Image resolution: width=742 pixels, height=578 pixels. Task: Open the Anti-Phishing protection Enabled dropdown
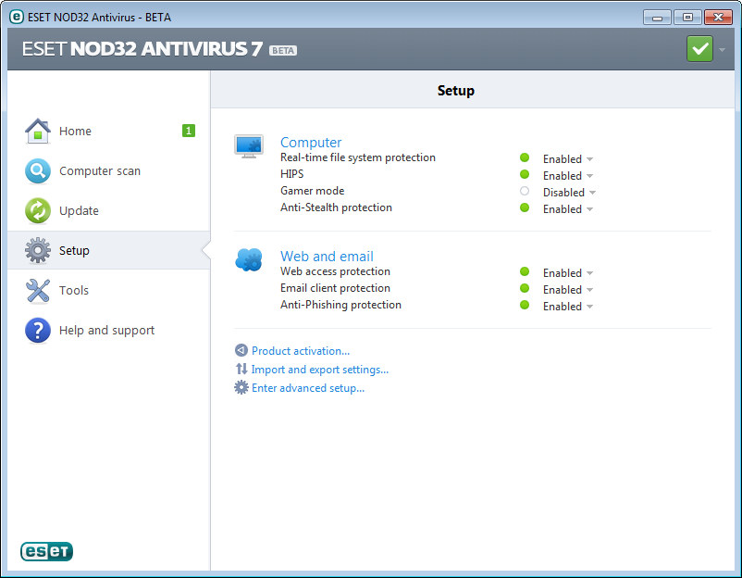point(568,306)
